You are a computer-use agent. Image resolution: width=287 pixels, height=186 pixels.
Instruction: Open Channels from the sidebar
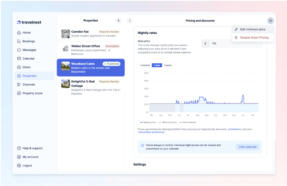click(x=34, y=85)
